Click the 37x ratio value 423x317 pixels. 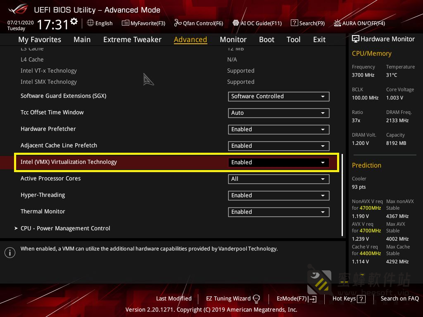356,120
